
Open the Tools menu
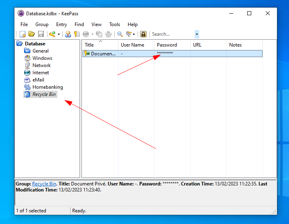point(114,24)
